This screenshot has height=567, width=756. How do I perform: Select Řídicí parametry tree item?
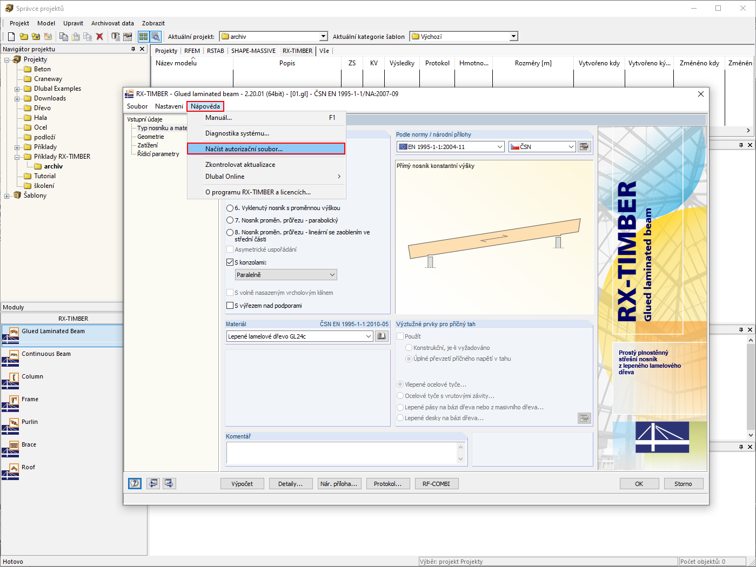[158, 154]
